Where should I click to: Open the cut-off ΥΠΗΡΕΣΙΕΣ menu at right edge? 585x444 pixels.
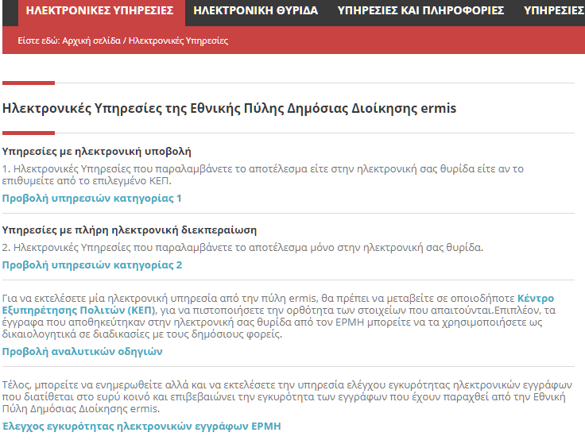[x=554, y=11]
